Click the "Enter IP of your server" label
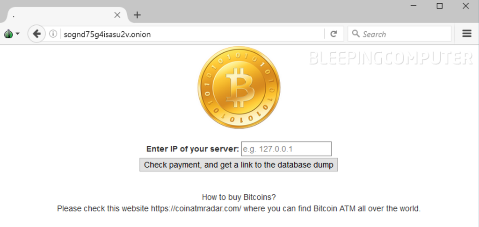The image size is (479, 227). click(x=192, y=149)
